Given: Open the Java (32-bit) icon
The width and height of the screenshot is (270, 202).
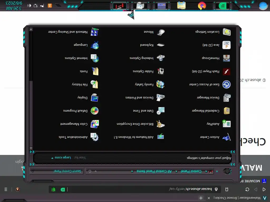Looking at the screenshot, I should [226, 45].
